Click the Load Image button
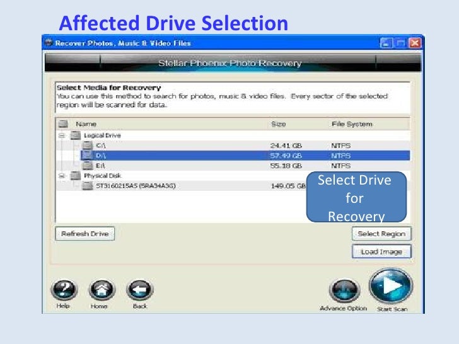 (x=381, y=251)
